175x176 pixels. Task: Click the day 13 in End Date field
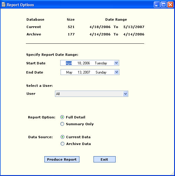click(x=80, y=72)
